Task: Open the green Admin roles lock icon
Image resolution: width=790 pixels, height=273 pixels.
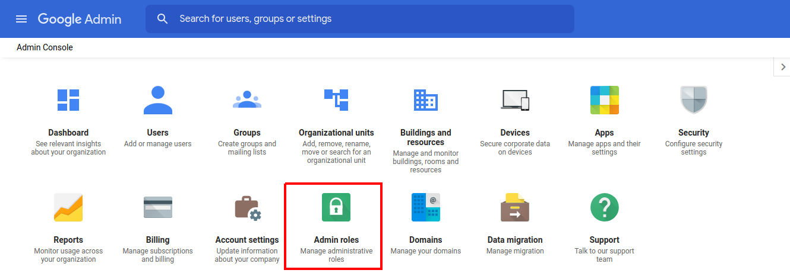Action: tap(336, 207)
